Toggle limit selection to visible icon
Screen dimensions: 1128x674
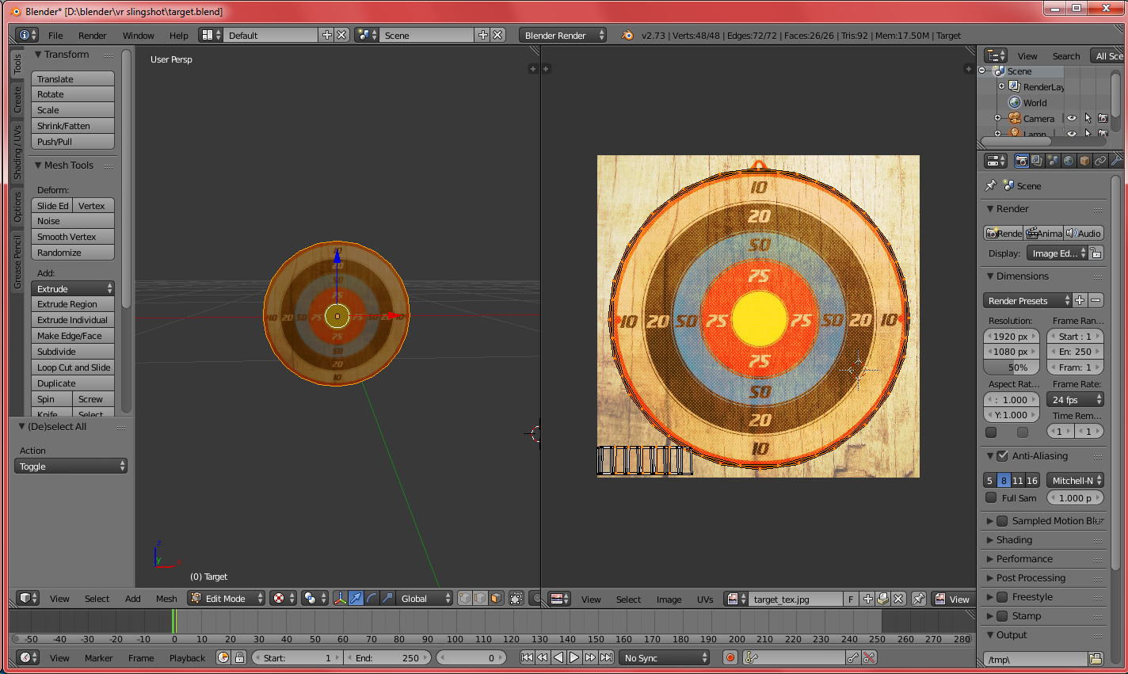[516, 599]
